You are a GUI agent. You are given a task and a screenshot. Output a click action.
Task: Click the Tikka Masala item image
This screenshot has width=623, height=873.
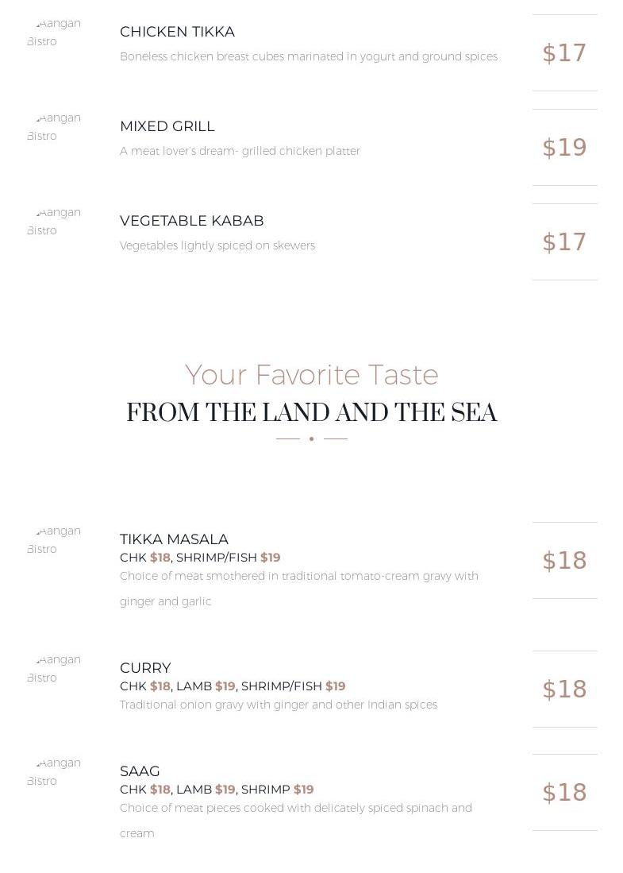(54, 540)
